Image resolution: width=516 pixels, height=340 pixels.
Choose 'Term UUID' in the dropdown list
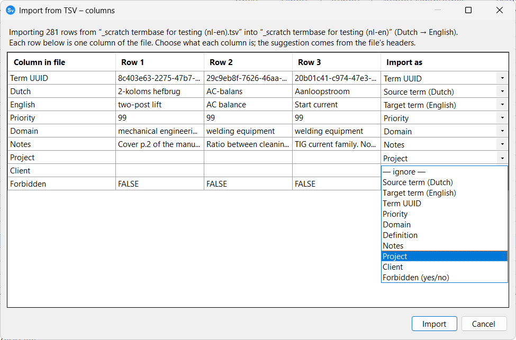click(444, 203)
